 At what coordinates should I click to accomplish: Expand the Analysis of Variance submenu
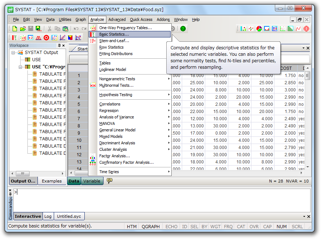169,117
